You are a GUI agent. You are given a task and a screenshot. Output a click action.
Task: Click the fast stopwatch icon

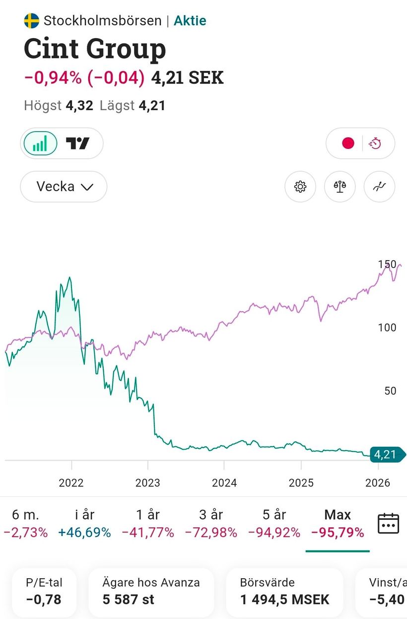[375, 143]
